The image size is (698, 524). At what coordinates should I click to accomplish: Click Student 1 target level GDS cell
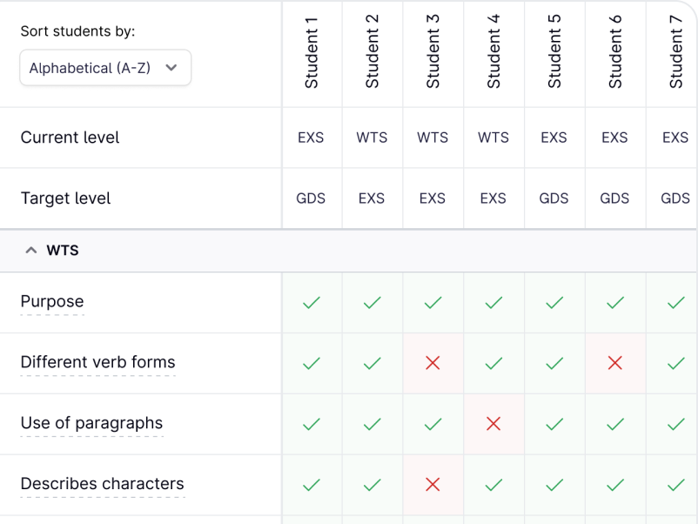click(311, 198)
